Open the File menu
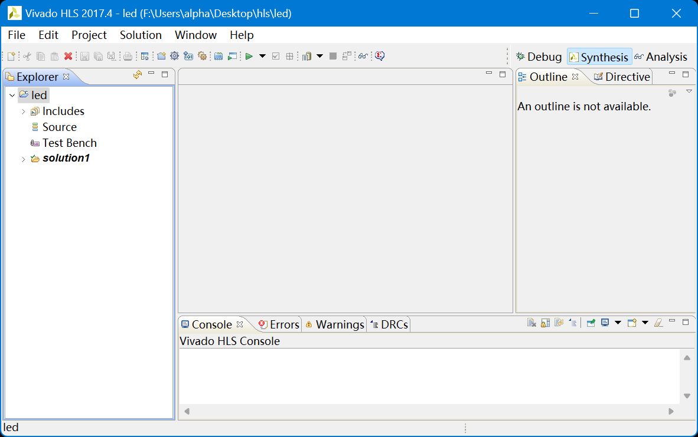The image size is (698, 437). 17,35
